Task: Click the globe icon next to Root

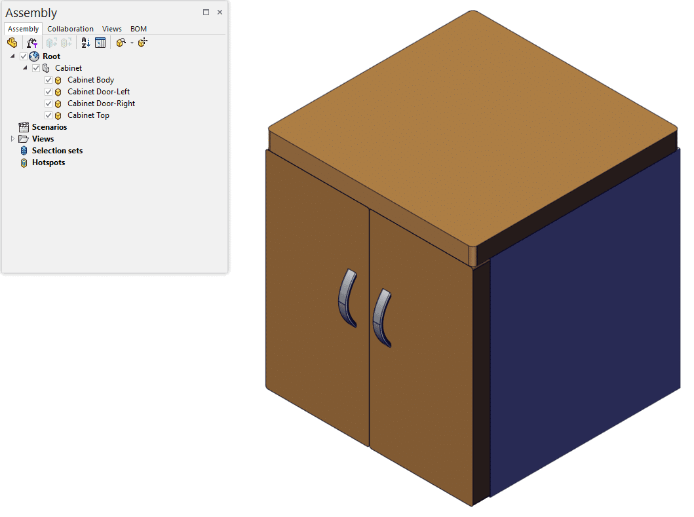Action: (34, 56)
